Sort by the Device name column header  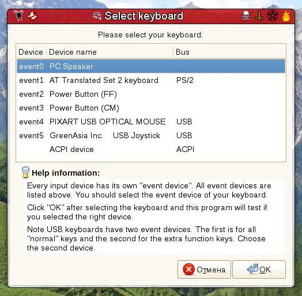point(110,52)
